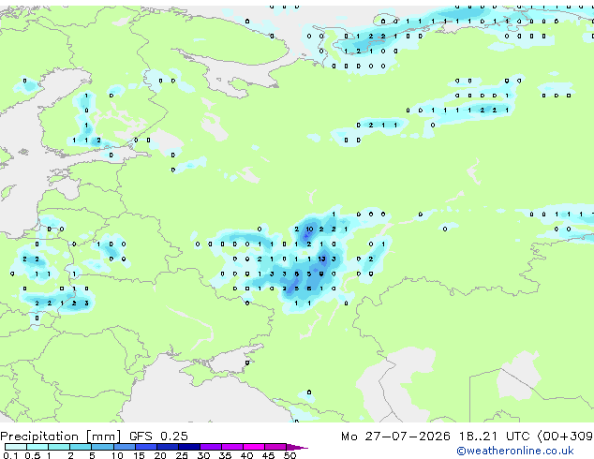The image size is (594, 459).
Task: Pick the legend swatch between 15 and 20
Action: [146, 447]
